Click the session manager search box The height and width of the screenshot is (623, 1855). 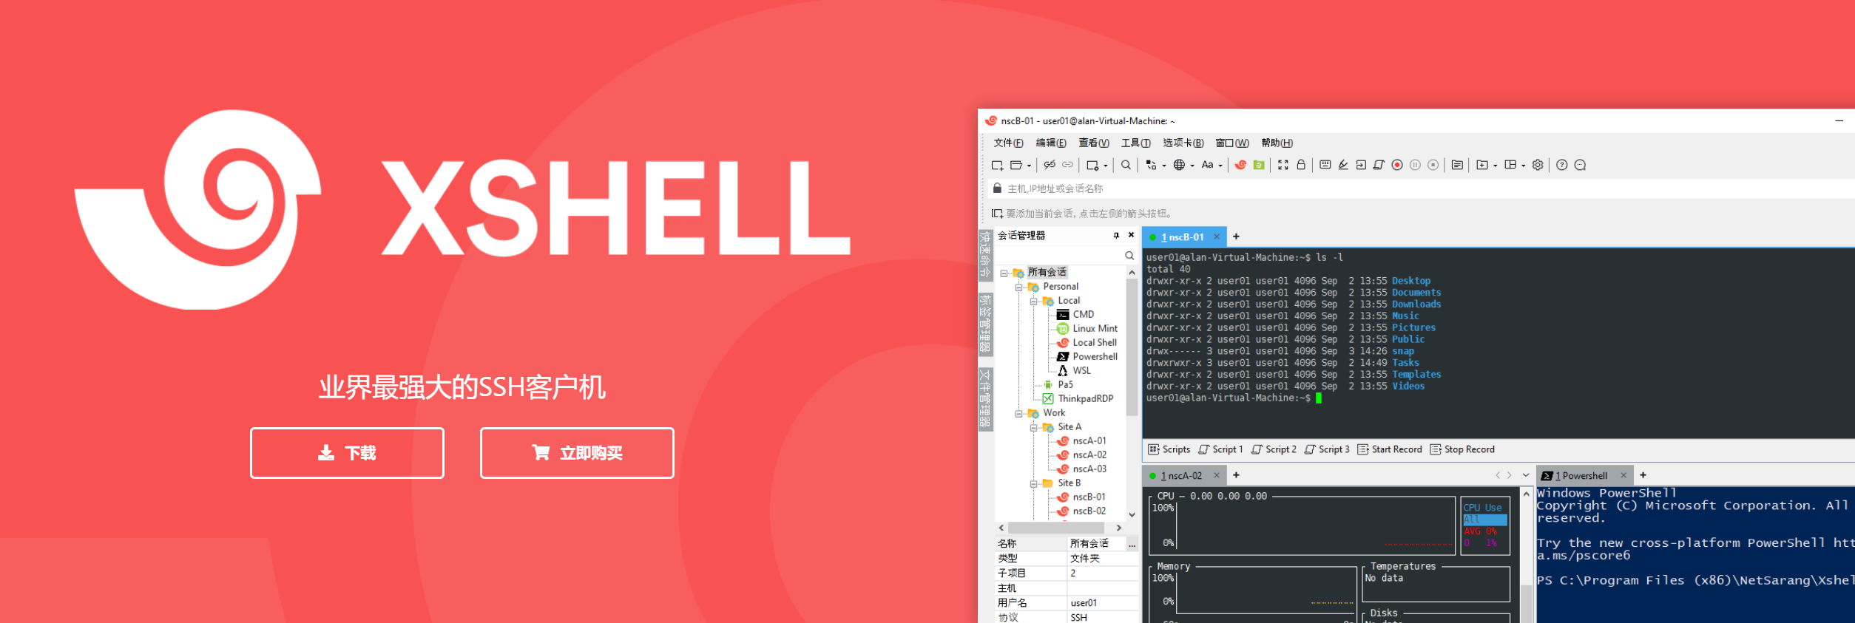pos(1066,256)
